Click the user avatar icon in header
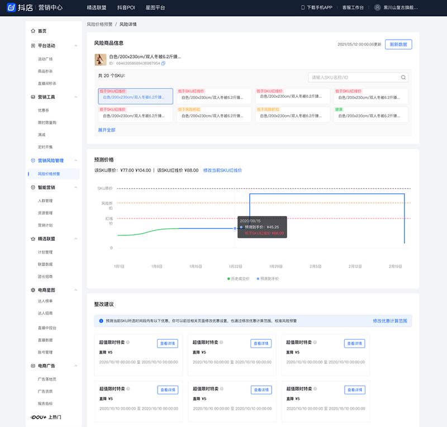Screen dimensions: 447x427 (x=377, y=8)
